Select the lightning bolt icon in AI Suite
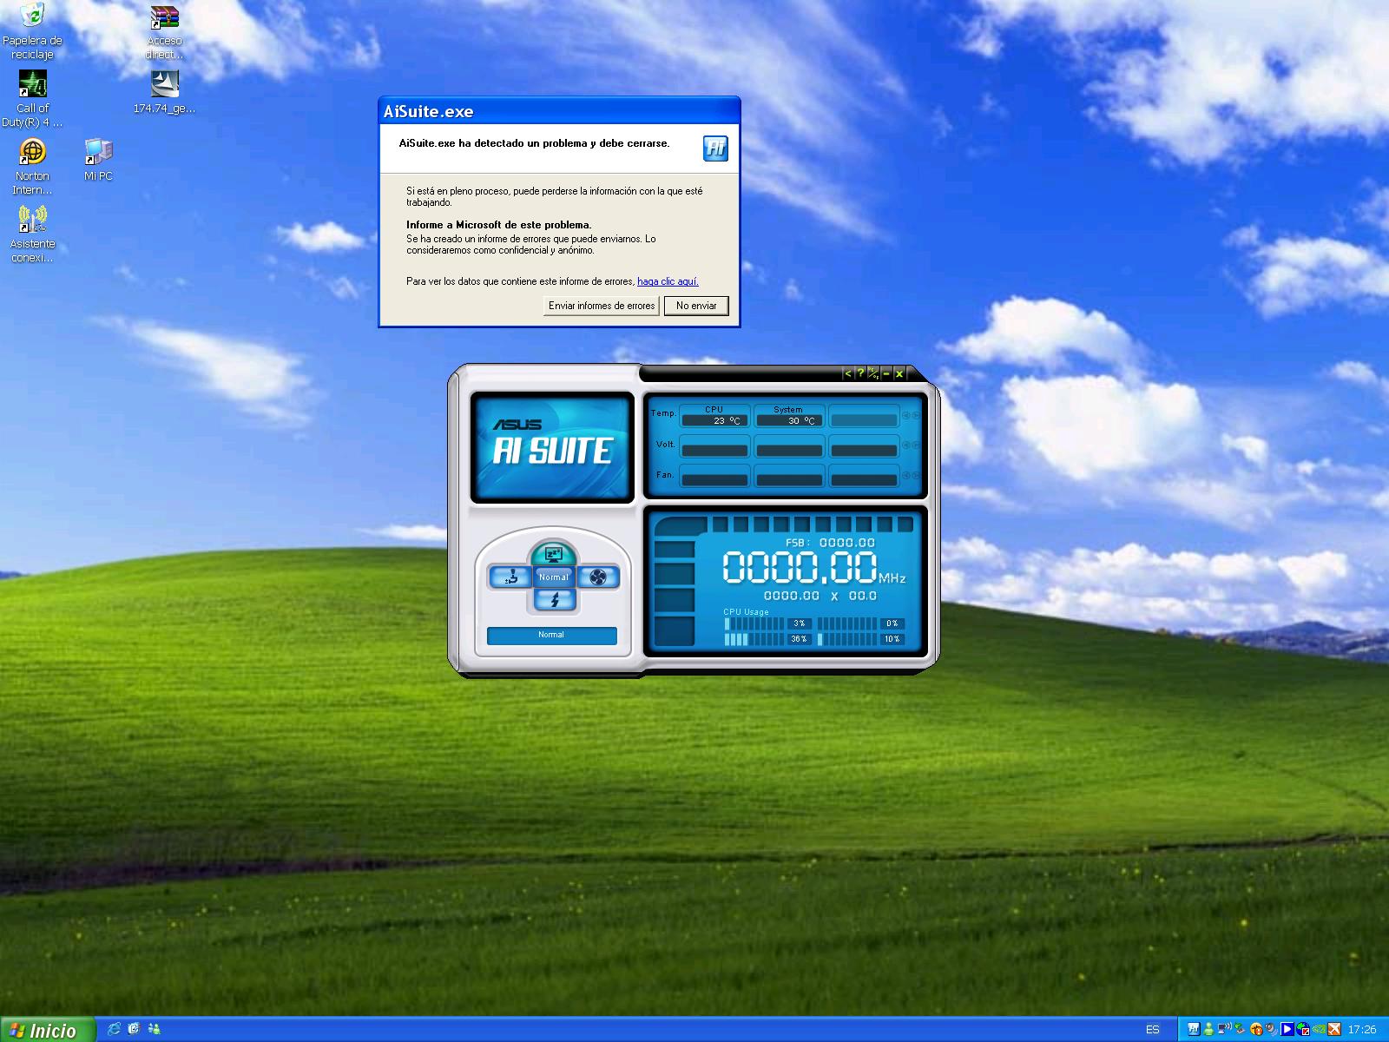Image resolution: width=1389 pixels, height=1042 pixels. click(x=554, y=600)
